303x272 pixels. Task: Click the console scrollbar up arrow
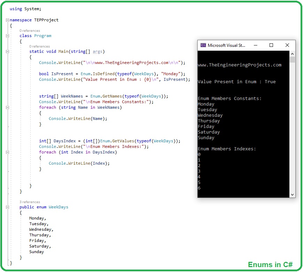tap(292, 54)
